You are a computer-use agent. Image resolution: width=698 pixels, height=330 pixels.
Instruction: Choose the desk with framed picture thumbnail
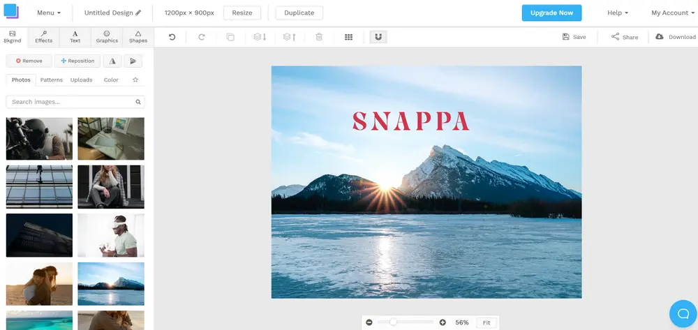coord(111,139)
